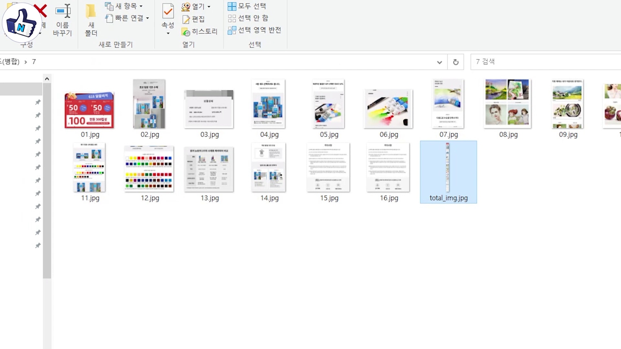Click Select All (모두 선택)

click(x=247, y=6)
